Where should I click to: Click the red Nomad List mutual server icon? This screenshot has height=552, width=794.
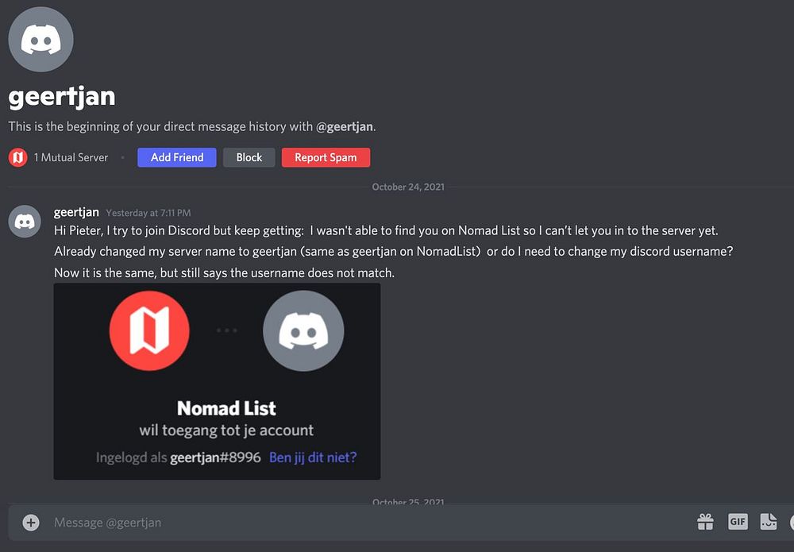point(17,157)
